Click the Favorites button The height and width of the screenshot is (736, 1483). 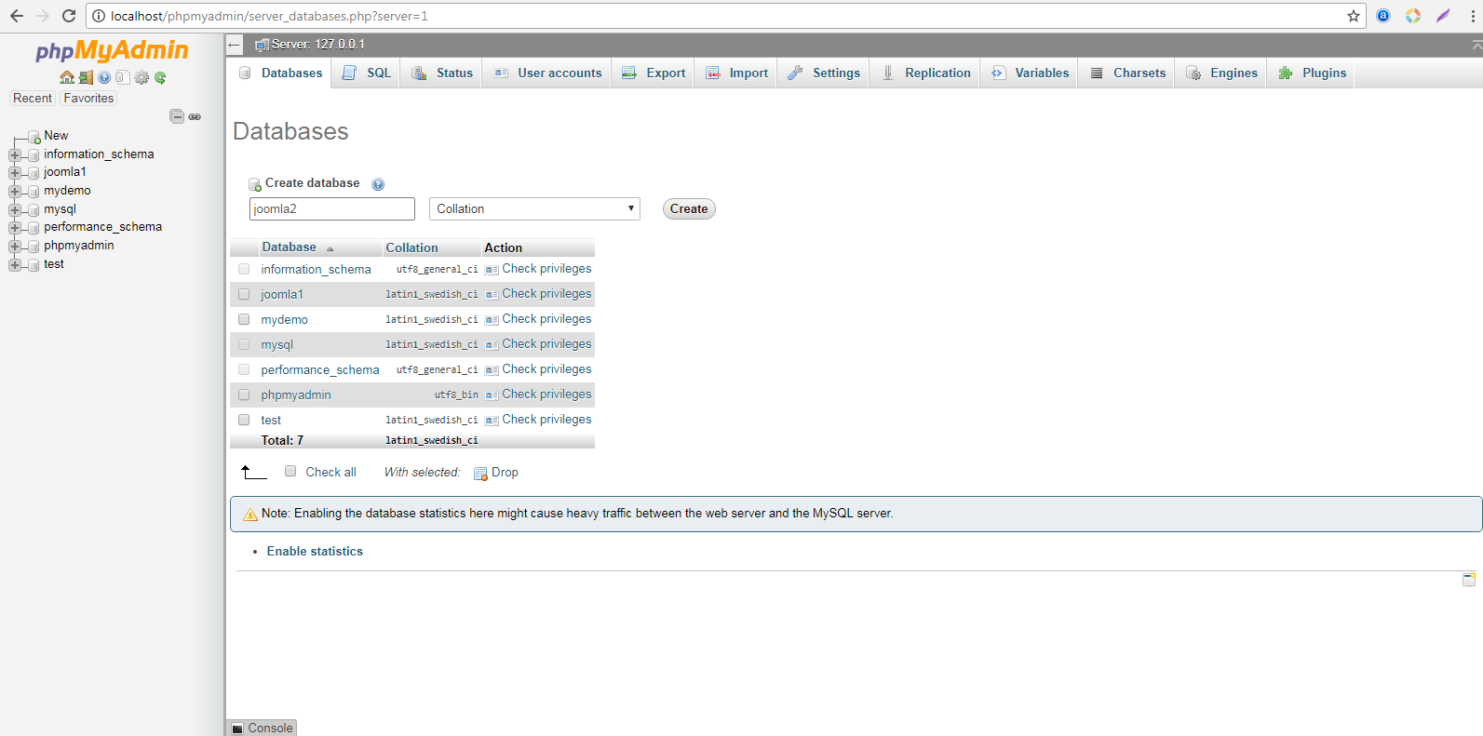[89, 99]
